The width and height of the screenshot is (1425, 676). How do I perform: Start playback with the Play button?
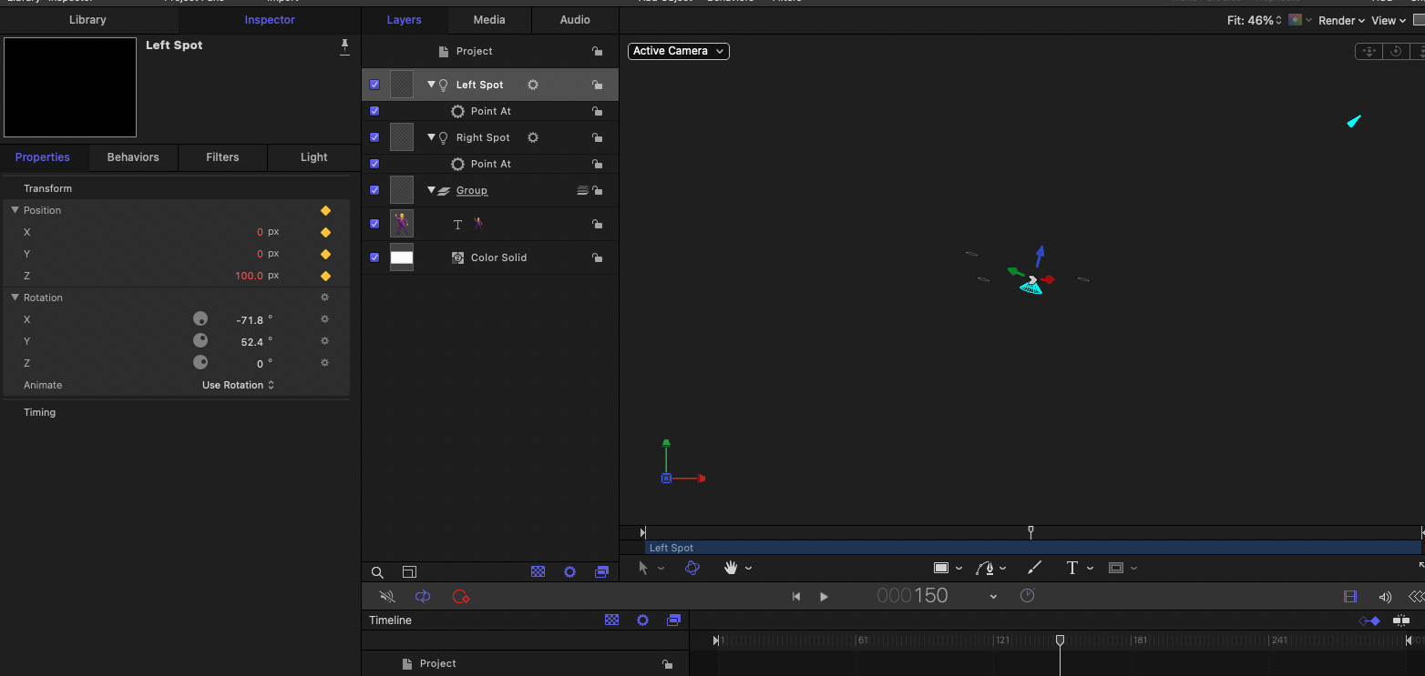824,597
